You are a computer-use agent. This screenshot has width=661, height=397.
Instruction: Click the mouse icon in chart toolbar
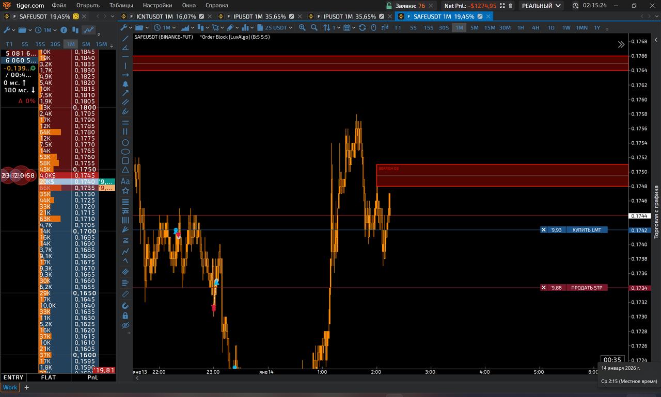pyautogui.click(x=373, y=28)
